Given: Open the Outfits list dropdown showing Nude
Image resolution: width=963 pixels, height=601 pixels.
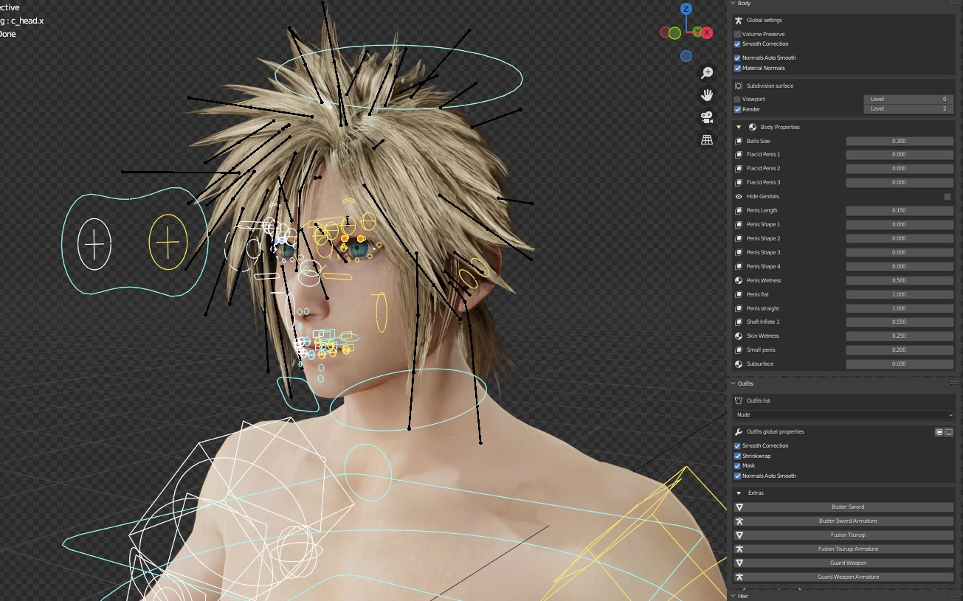Looking at the screenshot, I should (844, 414).
